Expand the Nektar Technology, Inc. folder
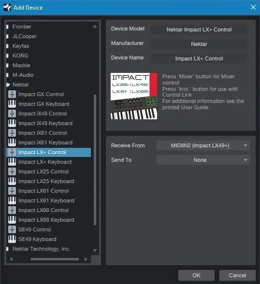Image resolution: width=260 pixels, height=284 pixels. point(7,249)
